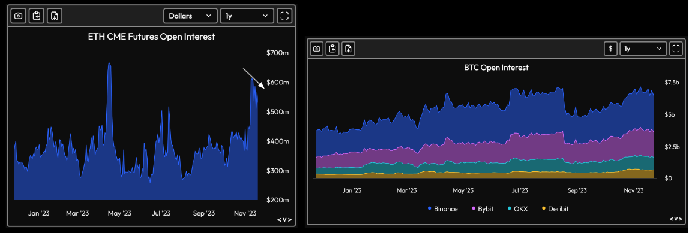Expand ETH CME Futures chart to fullscreen
The width and height of the screenshot is (689, 233).
[284, 16]
